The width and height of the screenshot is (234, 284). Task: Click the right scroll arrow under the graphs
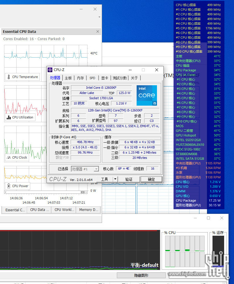pyautogui.click(x=86, y=192)
